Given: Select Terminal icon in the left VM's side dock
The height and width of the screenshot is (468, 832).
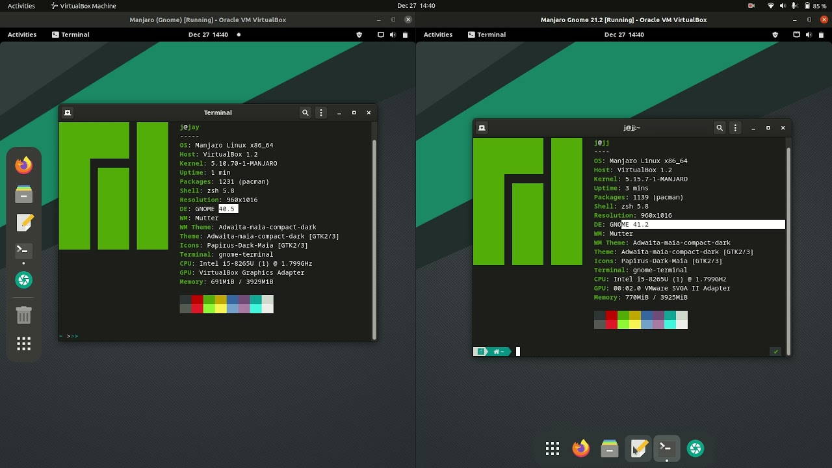Looking at the screenshot, I should tap(23, 250).
